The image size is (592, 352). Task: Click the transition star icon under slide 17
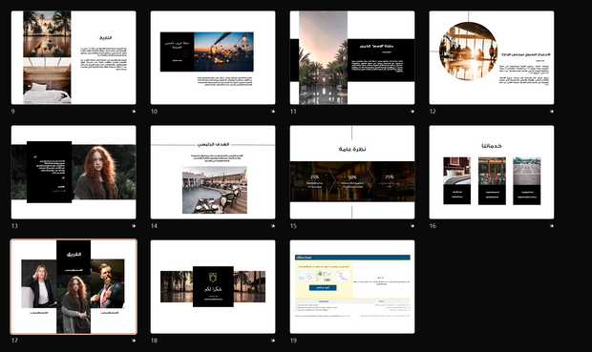(134, 341)
